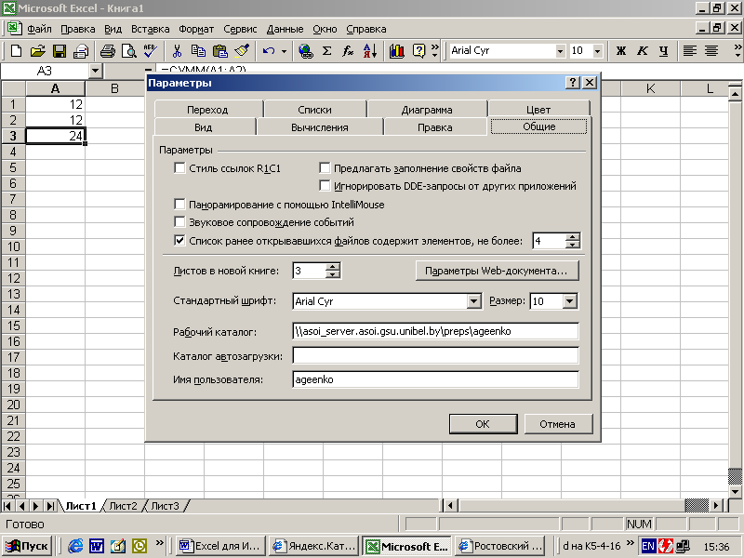
Task: Open the Диаграмма tab
Action: (427, 110)
